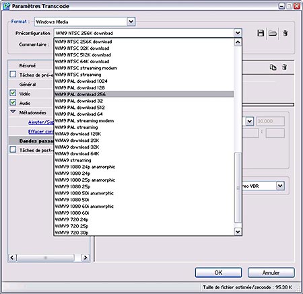Choose WMA9 download 64K preset

pos(144,153)
